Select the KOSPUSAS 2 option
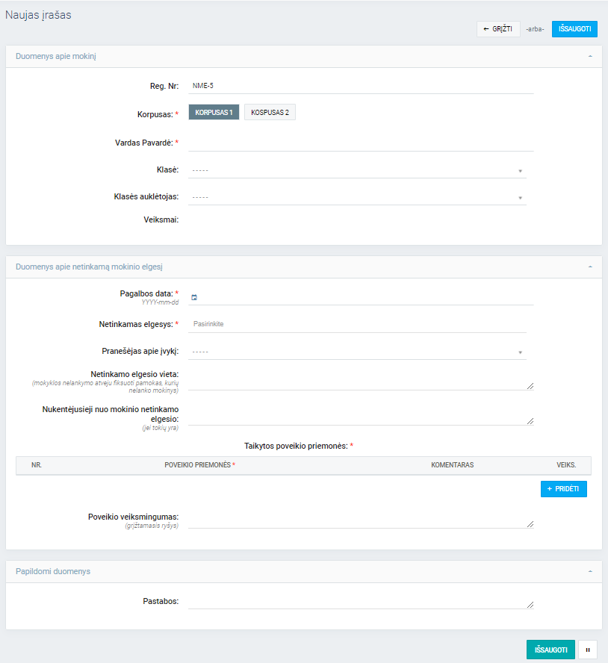Viewport: 608px width, 663px height. pos(270,112)
